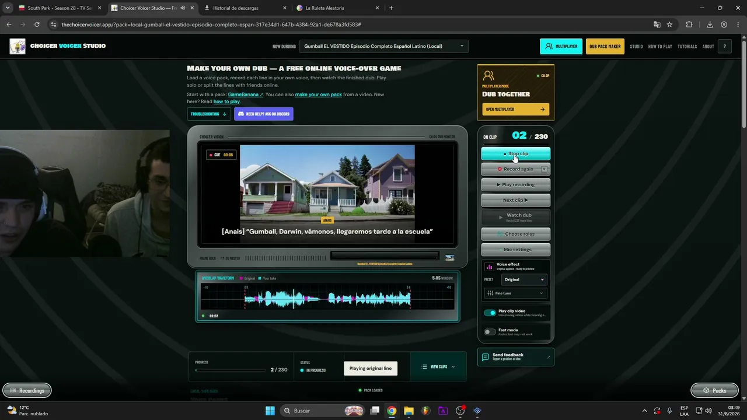Image resolution: width=747 pixels, height=420 pixels.
Task: Click the Chrome address bar URL
Action: point(211,24)
